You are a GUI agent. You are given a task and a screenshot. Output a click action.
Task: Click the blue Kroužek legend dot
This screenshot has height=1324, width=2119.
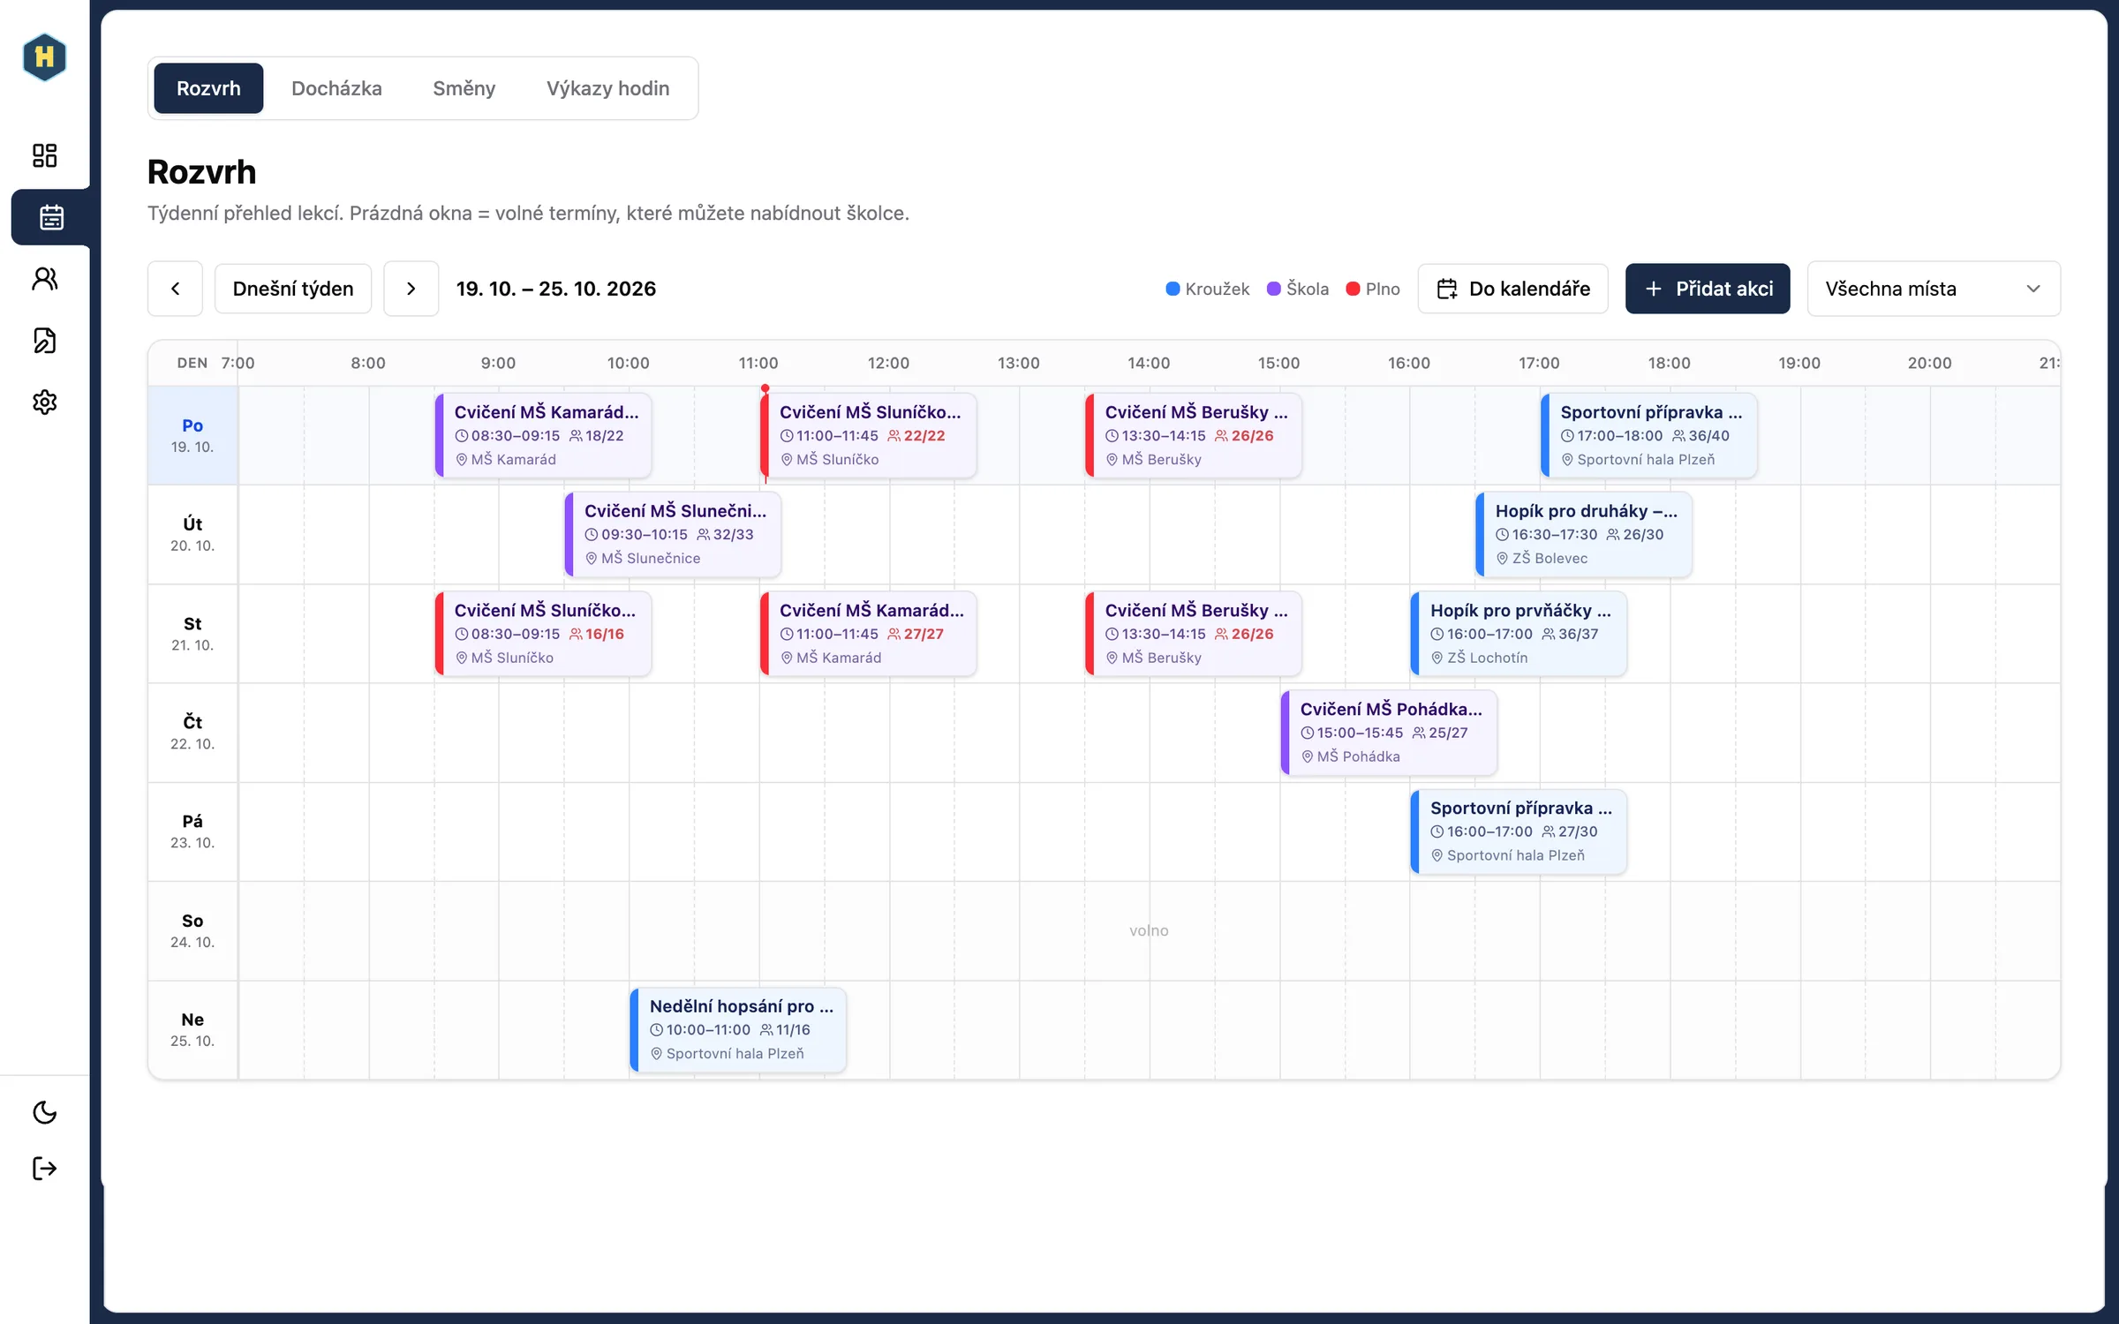tap(1173, 289)
